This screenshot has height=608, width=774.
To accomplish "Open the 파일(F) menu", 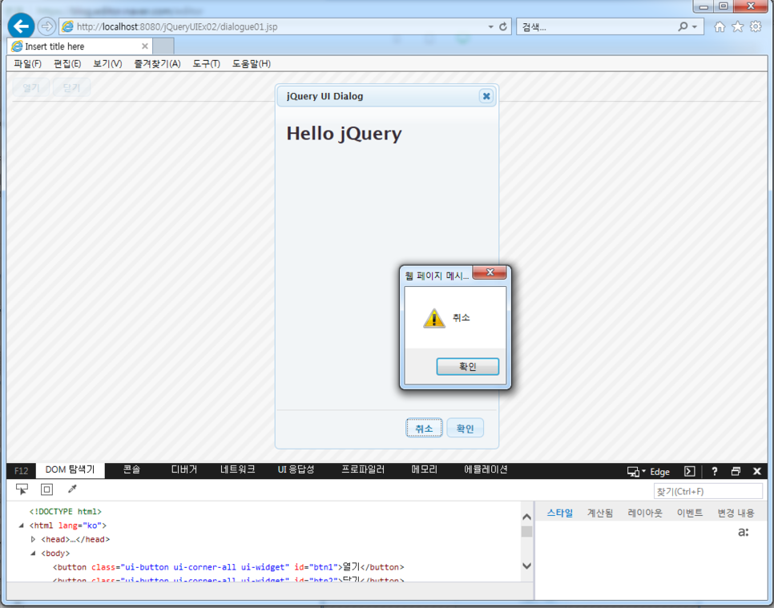I will [x=27, y=63].
